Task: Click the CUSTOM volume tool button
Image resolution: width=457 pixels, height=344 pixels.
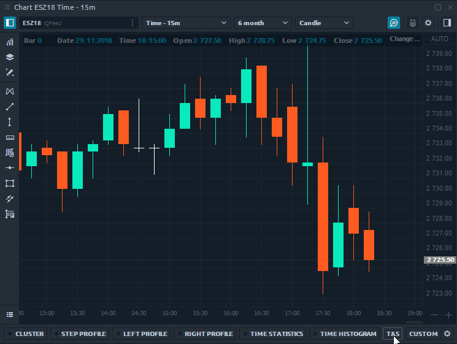Action: pyautogui.click(x=423, y=334)
